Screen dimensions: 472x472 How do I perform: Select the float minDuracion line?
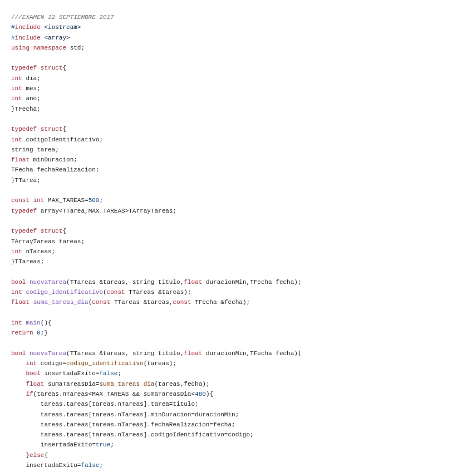(44, 160)
